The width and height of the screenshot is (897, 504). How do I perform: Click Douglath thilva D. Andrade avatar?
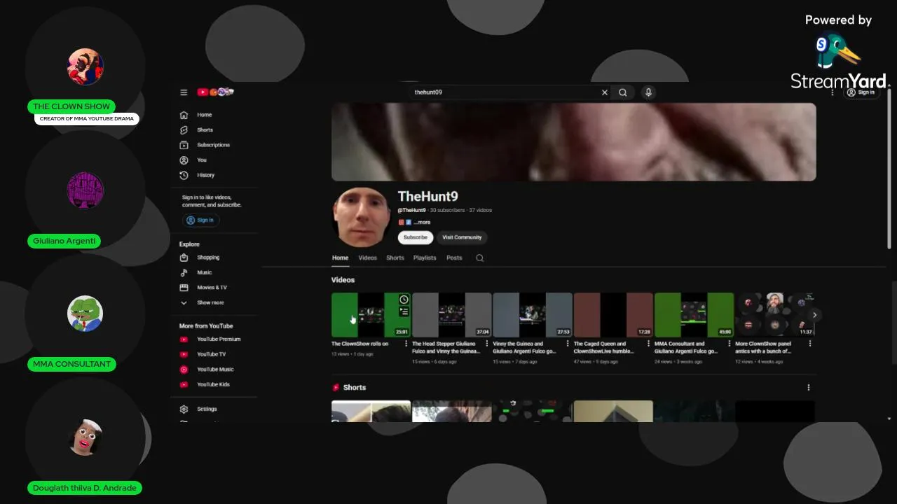(x=85, y=437)
